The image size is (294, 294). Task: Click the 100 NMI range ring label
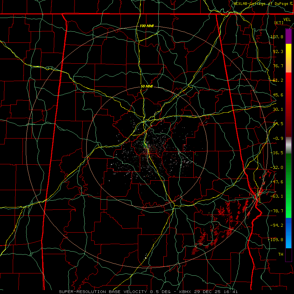tap(147, 26)
